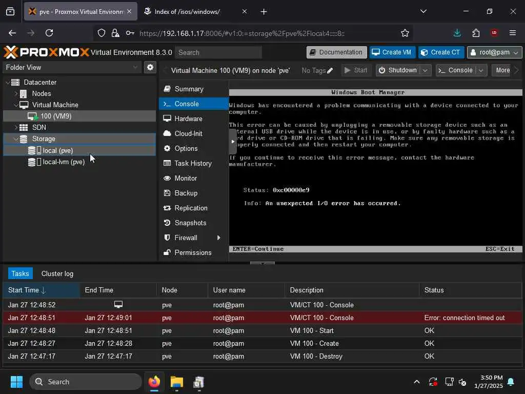The width and height of the screenshot is (525, 394).
Task: Expand the Nodes tree node
Action: click(x=16, y=93)
